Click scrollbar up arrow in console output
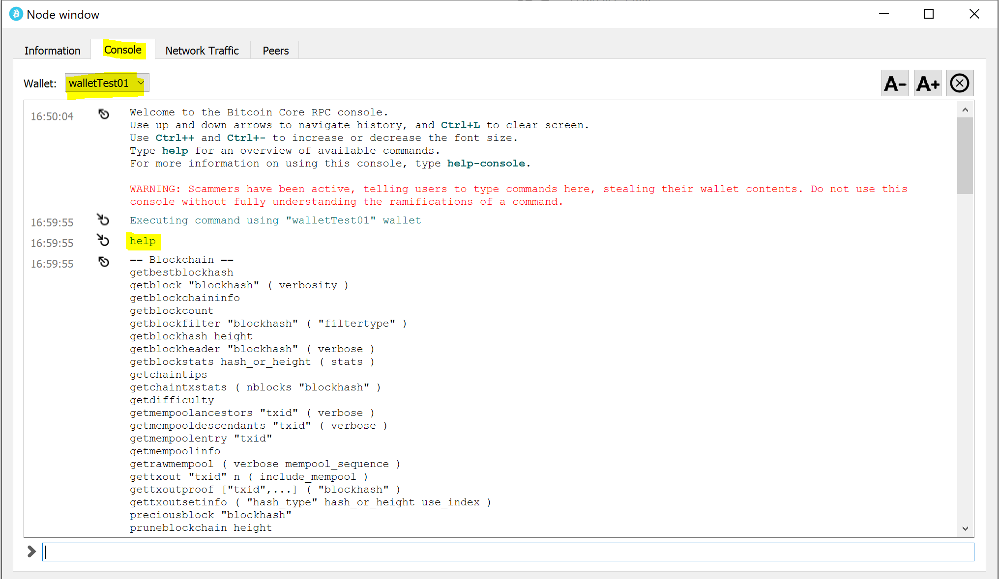The image size is (999, 579). pyautogui.click(x=965, y=110)
